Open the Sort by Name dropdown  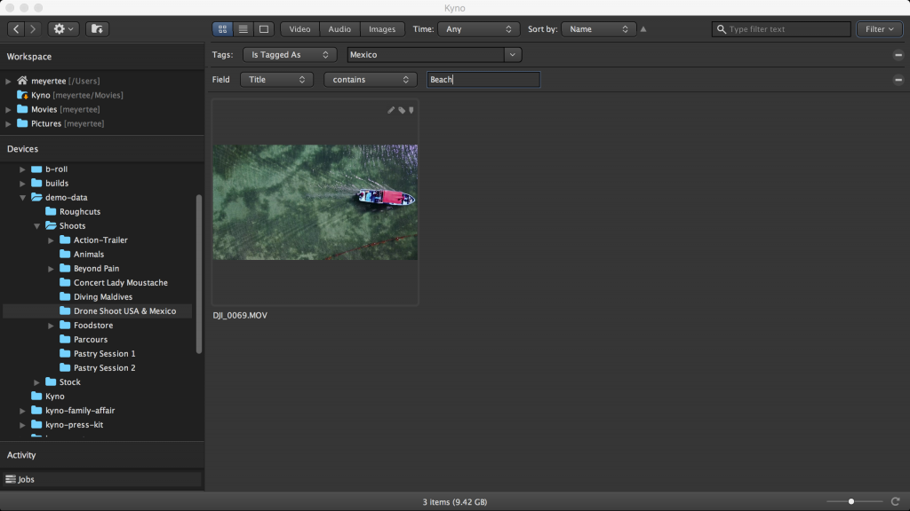tap(598, 28)
